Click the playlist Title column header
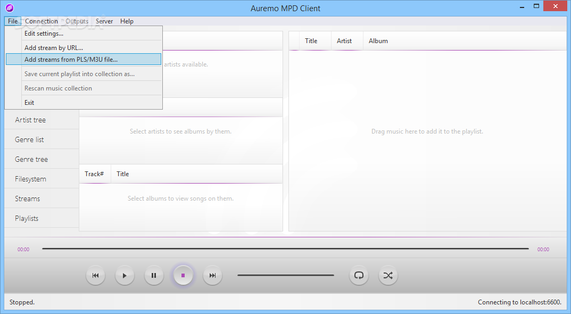 (315, 41)
